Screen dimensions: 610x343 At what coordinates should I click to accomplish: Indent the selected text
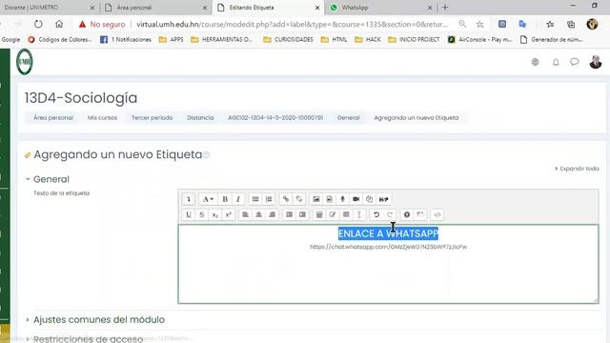point(302,214)
